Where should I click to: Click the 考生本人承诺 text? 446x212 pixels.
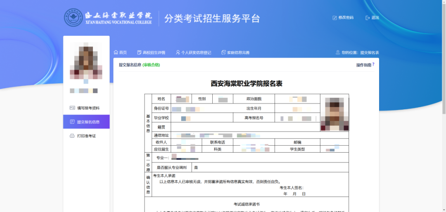(164, 176)
